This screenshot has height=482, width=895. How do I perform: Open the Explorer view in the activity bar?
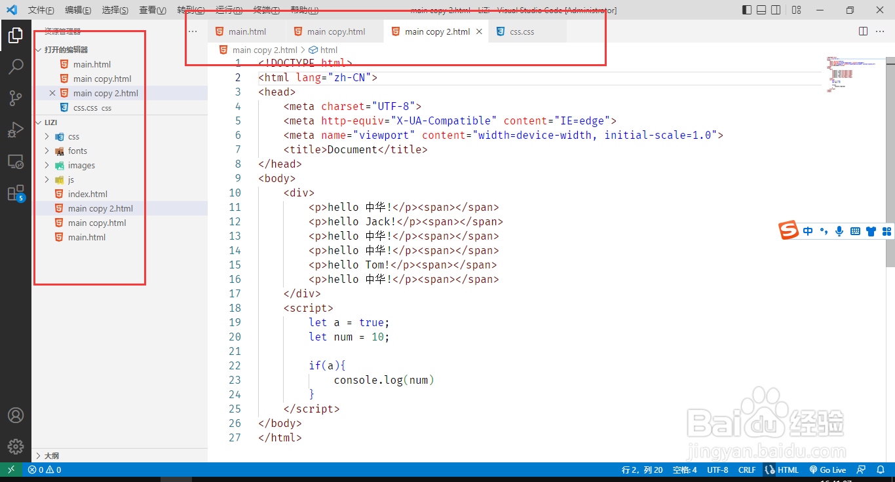tap(16, 35)
